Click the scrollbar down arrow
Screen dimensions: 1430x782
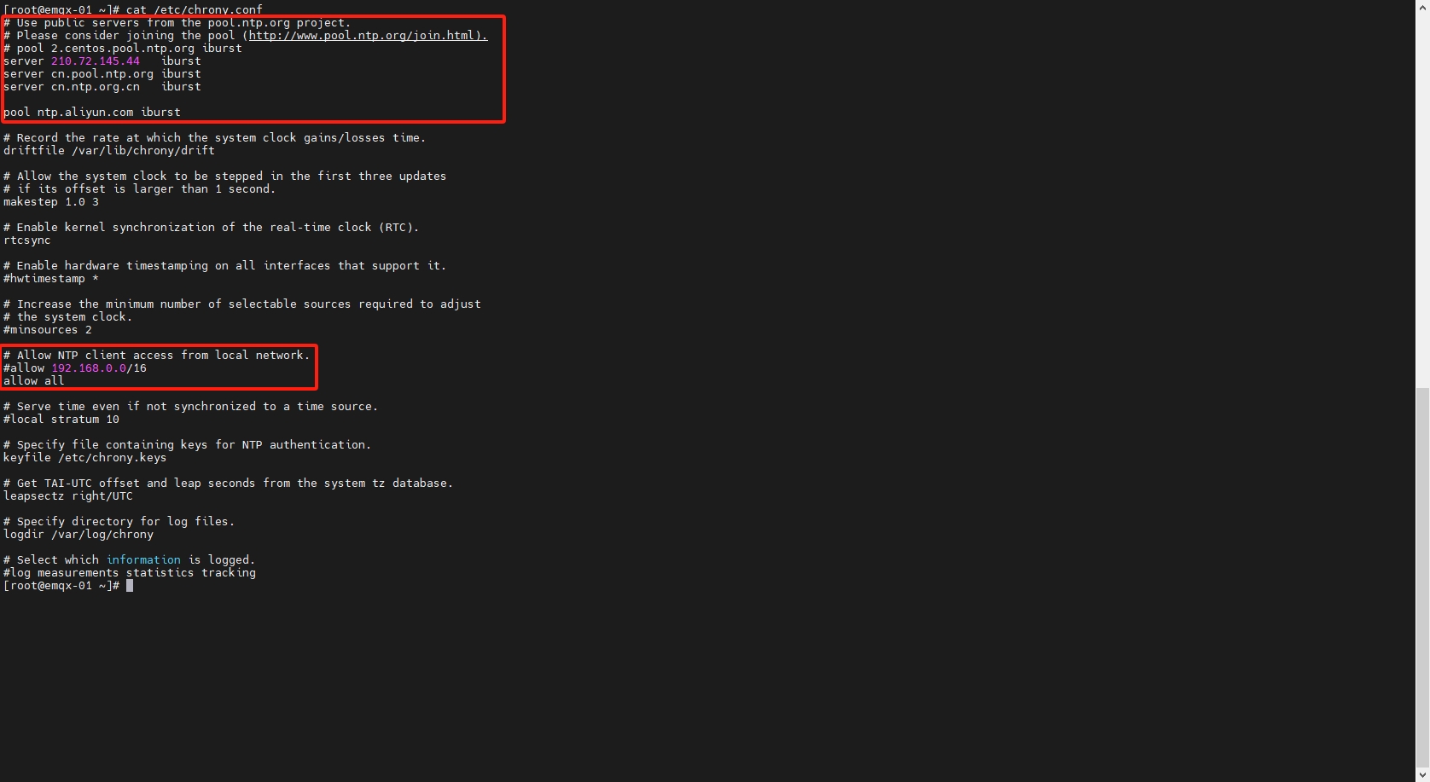(x=1422, y=774)
